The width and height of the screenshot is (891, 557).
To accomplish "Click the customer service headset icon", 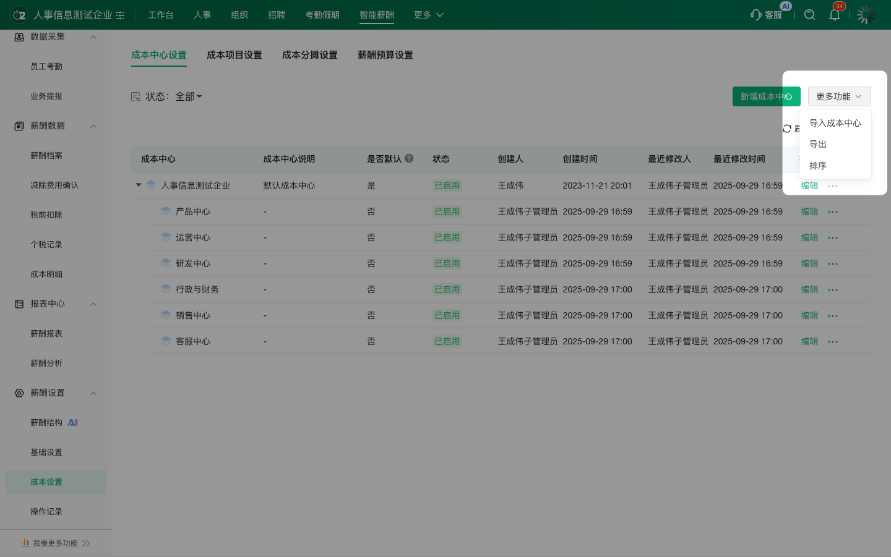I will pyautogui.click(x=756, y=15).
